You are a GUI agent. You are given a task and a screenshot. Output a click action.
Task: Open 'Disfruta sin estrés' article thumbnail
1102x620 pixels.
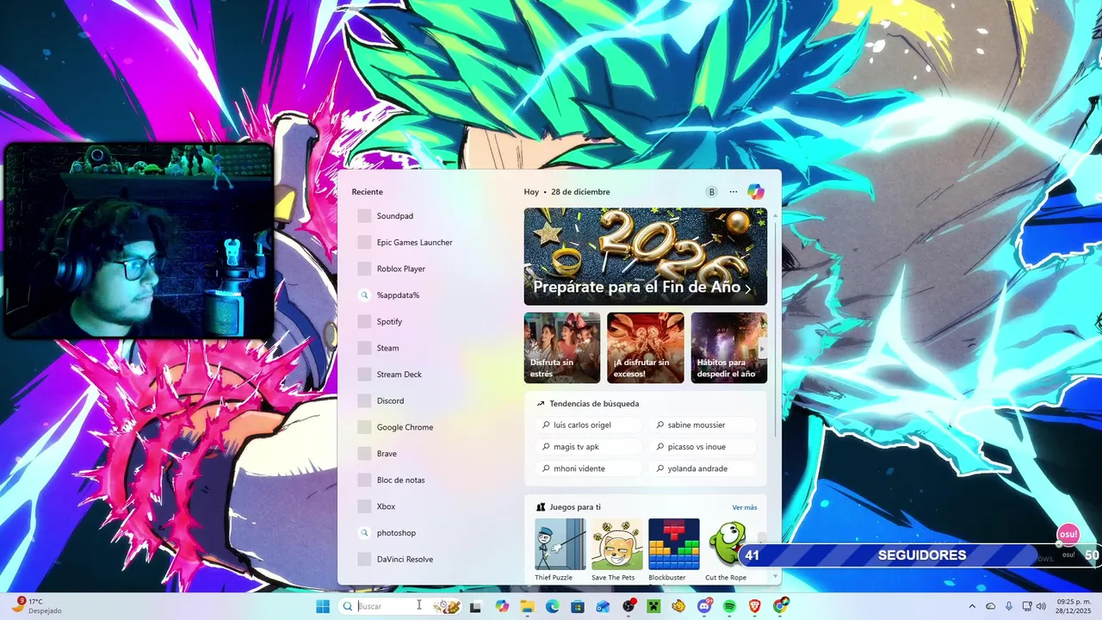point(562,348)
